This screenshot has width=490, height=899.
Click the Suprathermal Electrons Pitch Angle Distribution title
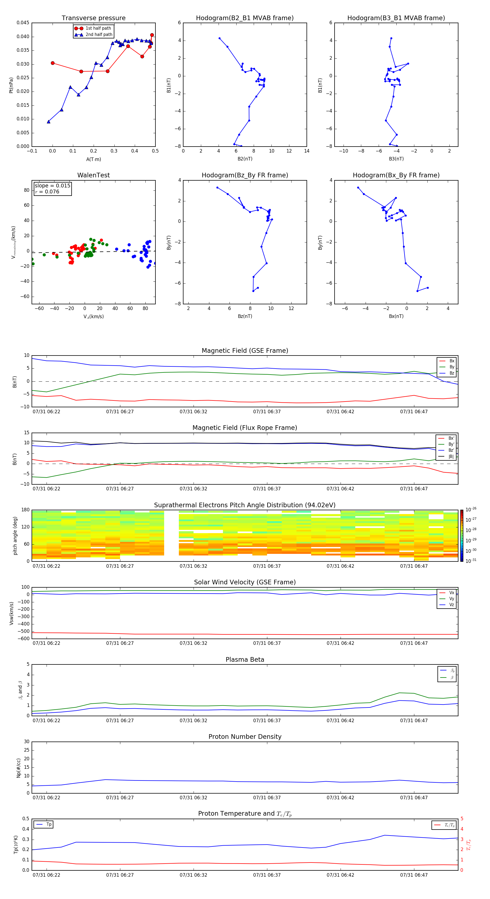[x=245, y=505]
